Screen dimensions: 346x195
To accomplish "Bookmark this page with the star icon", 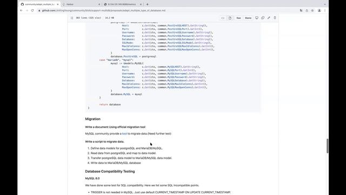I will tap(312, 10).
